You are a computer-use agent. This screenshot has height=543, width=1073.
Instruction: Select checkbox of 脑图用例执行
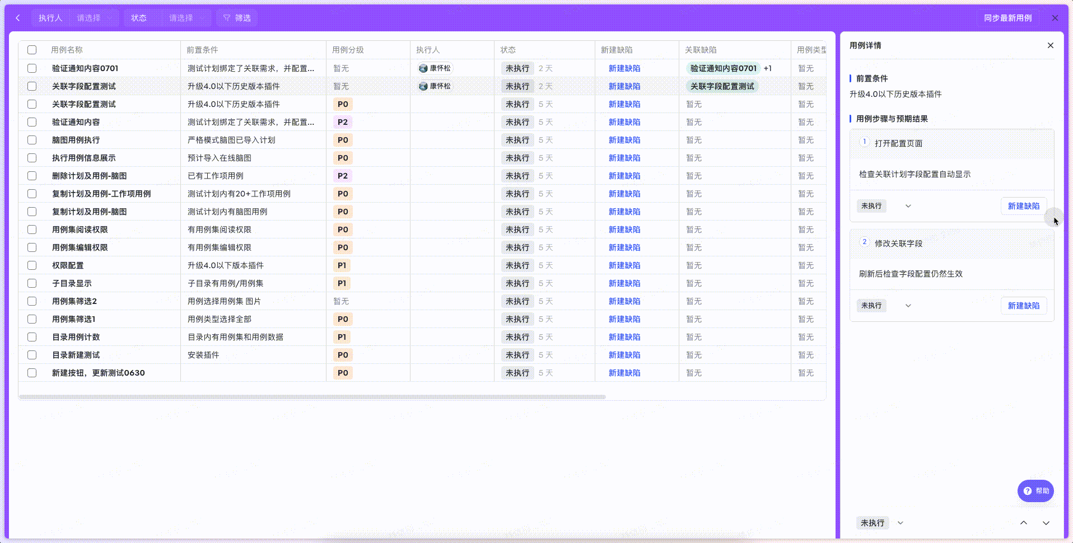32,140
